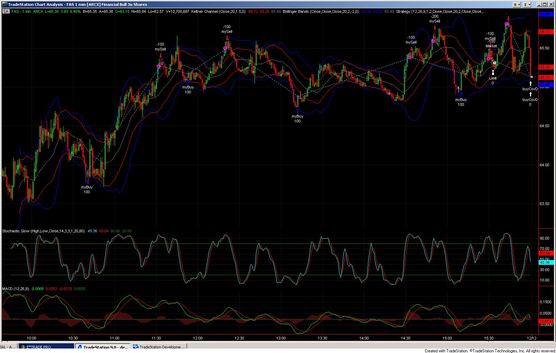
Task: Click the myBuy 100 marker near 10:40
Action: [87, 189]
